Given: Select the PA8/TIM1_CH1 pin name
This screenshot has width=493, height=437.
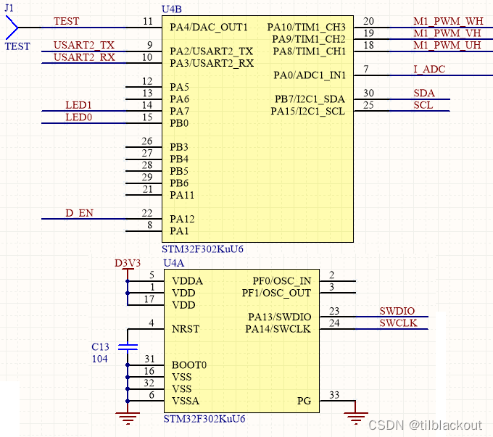Looking at the screenshot, I should (310, 51).
